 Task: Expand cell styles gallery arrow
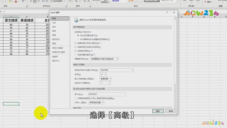(x=178, y=1)
